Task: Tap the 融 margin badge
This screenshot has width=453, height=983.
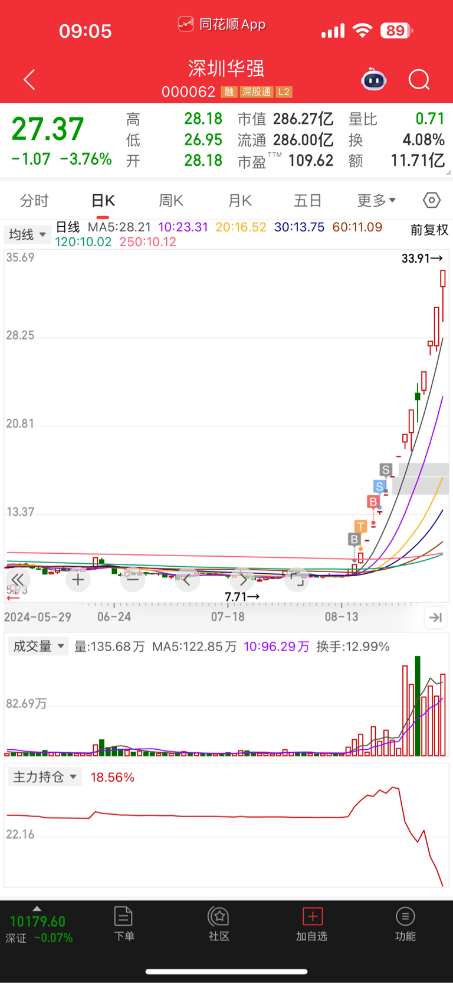Action: click(229, 92)
